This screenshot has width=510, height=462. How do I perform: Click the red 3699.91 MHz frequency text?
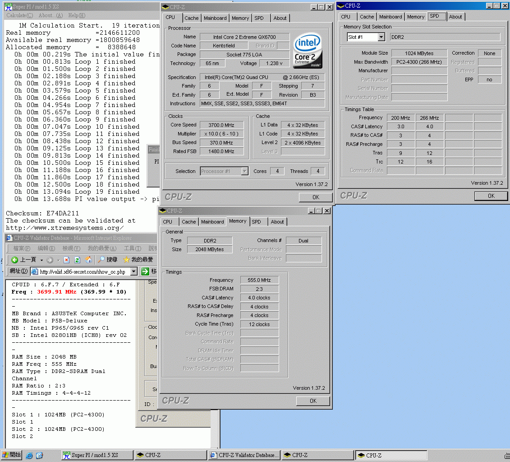click(57, 292)
